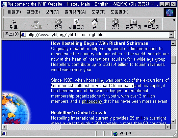Click the Refresh (새로고침) icon
The height and width of the screenshot is (138, 178).
[77, 22]
